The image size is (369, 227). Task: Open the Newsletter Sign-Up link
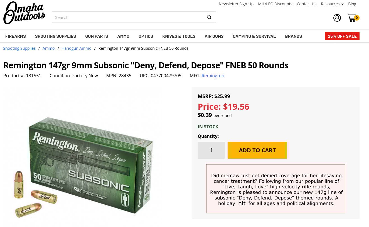click(236, 4)
